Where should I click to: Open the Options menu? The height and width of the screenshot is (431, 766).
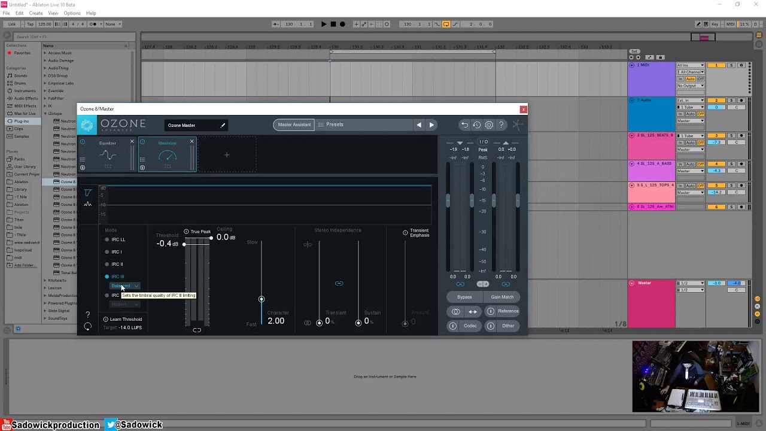point(72,13)
